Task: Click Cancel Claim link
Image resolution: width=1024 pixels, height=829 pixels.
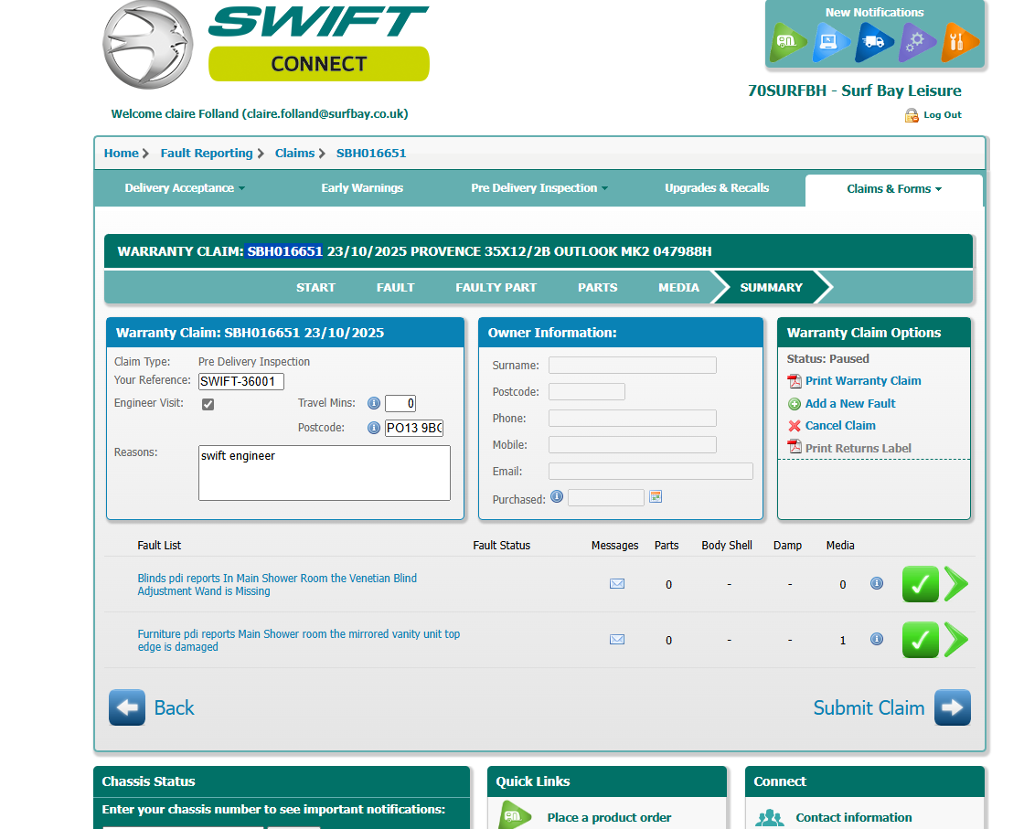Action: [840, 426]
